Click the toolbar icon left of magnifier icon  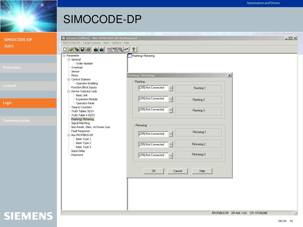[115, 49]
